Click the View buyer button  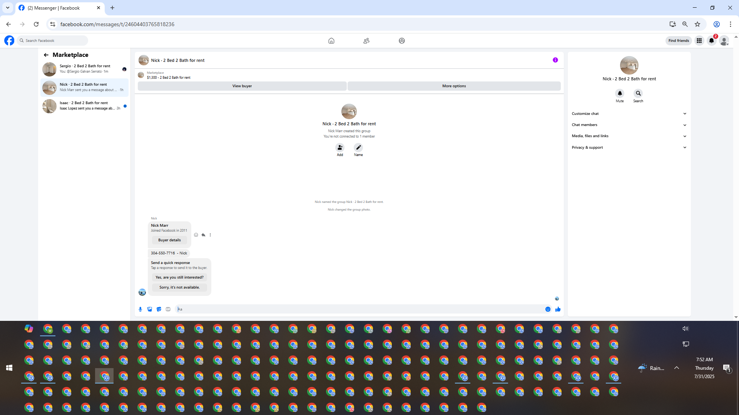pos(242,86)
